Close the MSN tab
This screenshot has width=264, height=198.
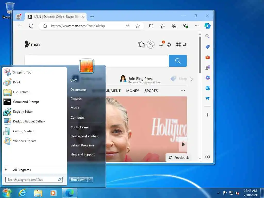(x=82, y=17)
